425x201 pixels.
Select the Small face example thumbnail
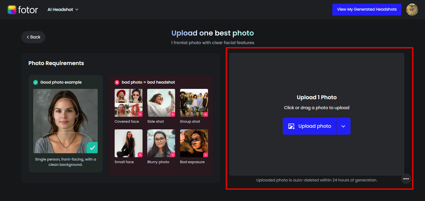[x=129, y=143]
